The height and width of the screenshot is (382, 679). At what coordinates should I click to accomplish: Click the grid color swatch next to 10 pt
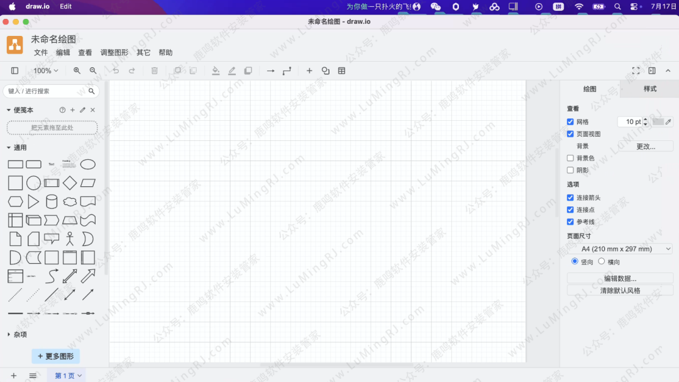pos(658,121)
